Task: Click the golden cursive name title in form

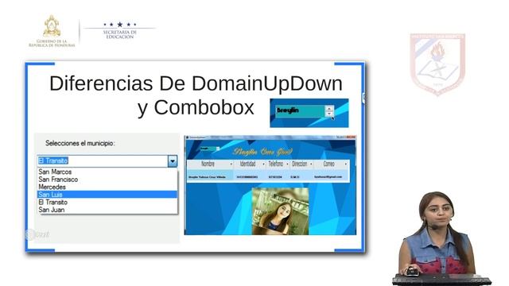Action: pyautogui.click(x=262, y=152)
